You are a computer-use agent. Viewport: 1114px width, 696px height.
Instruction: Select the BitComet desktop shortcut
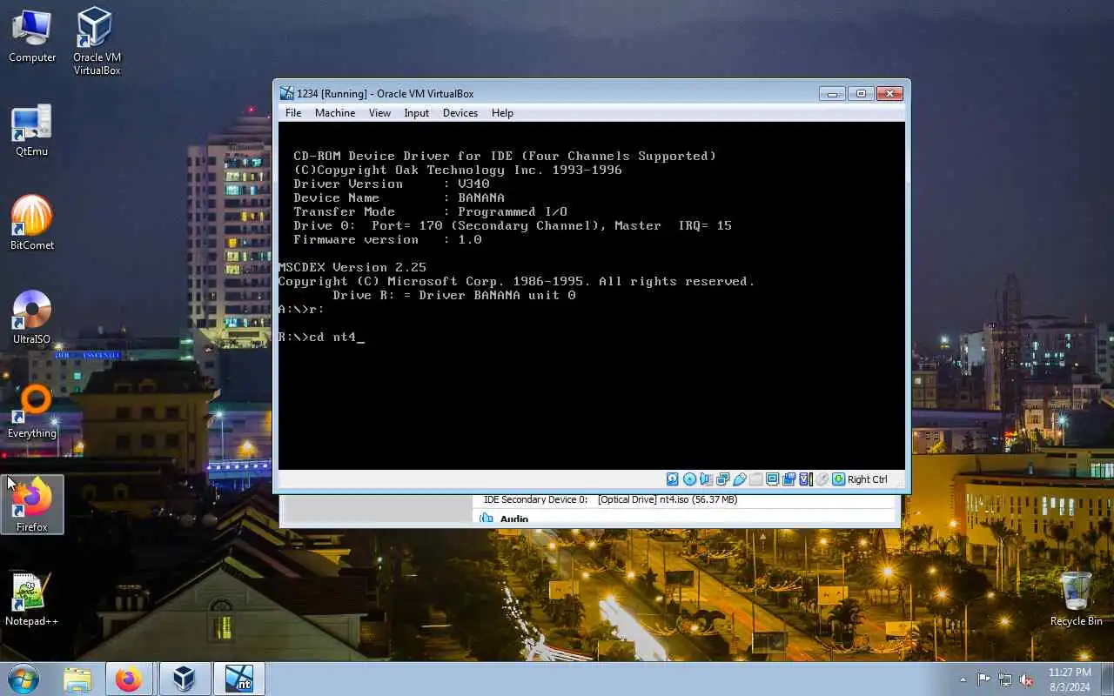pyautogui.click(x=32, y=224)
